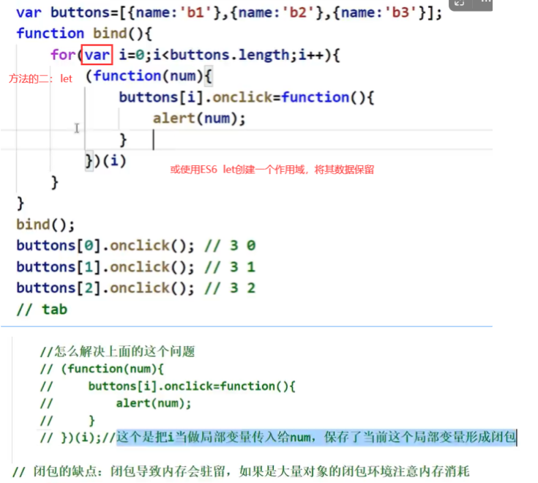Click uncommented buttons[i].onclick=function(){ line
Screen dimensions: 538x483
pos(247,97)
